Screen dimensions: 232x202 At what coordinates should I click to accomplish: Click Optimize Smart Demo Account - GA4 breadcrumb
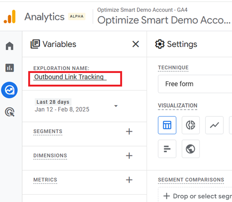142,10
